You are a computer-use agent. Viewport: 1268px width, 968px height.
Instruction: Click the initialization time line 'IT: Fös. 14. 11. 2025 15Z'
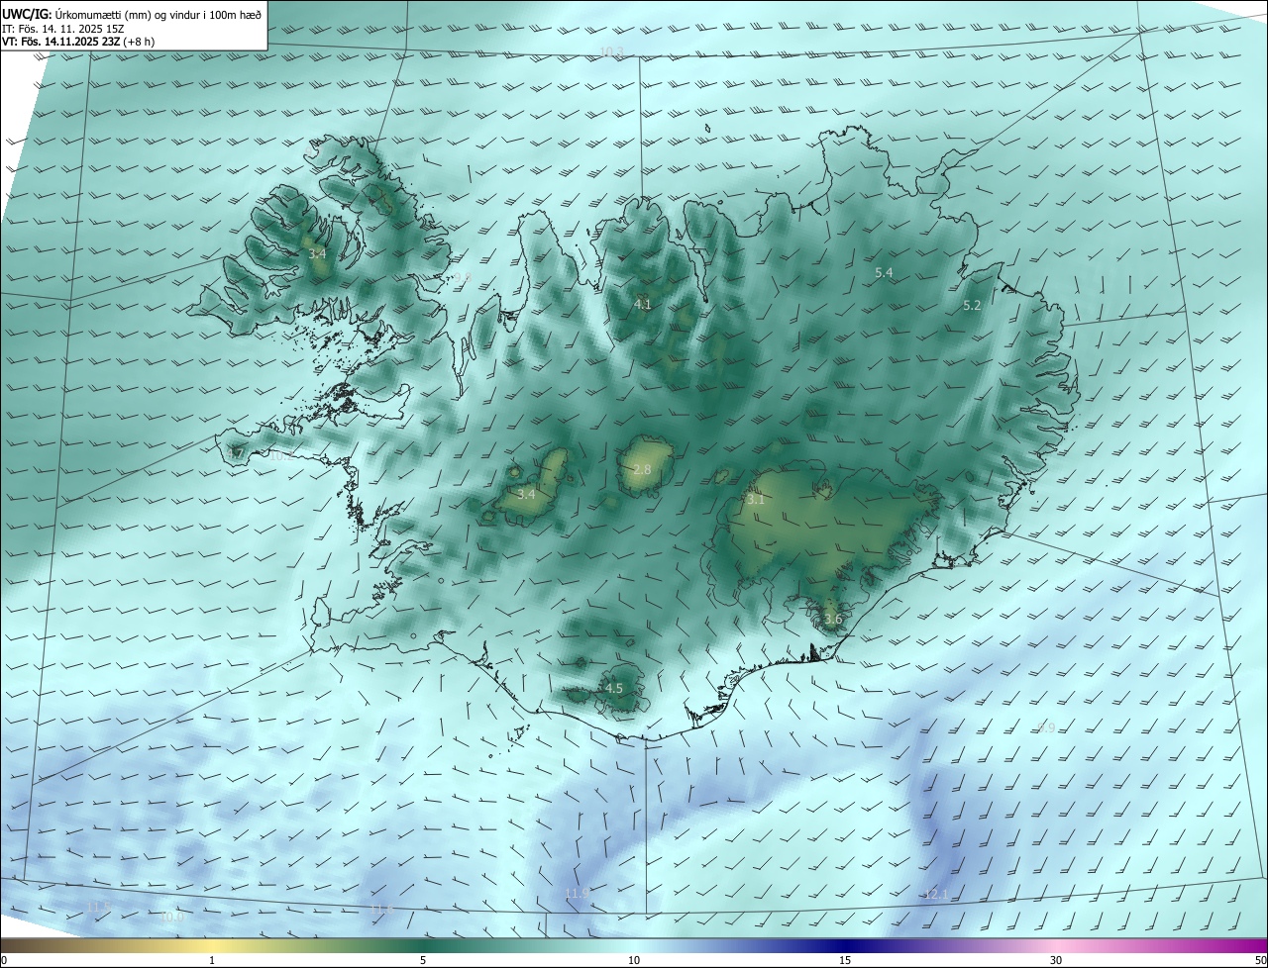pos(62,28)
